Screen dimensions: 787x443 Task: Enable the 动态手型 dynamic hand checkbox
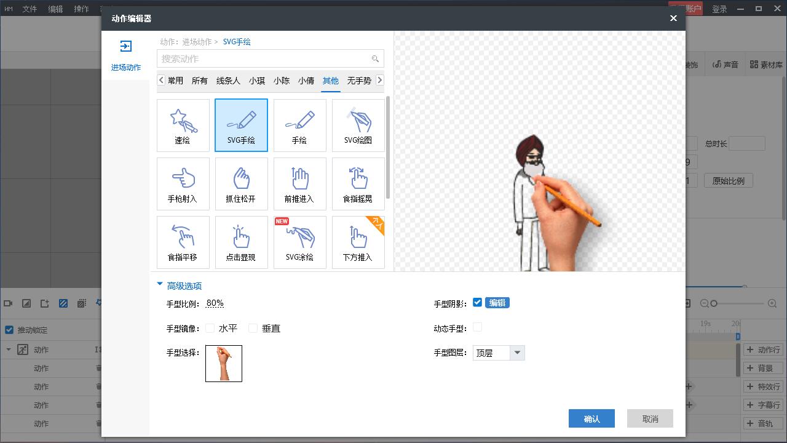pyautogui.click(x=477, y=327)
